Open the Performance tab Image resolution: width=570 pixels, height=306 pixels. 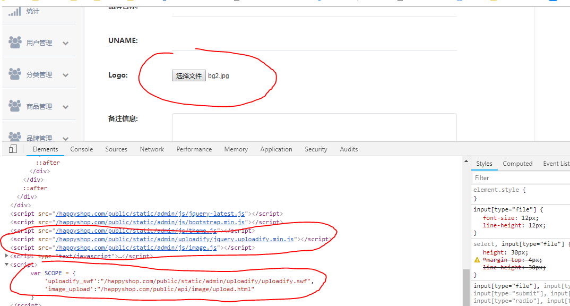pyautogui.click(x=194, y=149)
